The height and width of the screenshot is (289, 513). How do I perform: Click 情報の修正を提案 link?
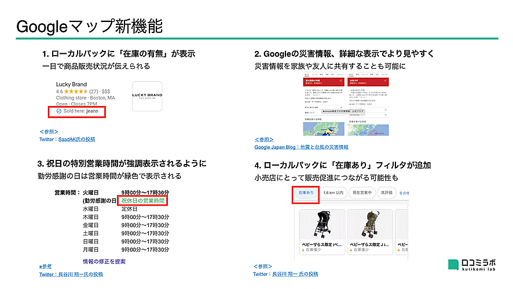click(104, 261)
